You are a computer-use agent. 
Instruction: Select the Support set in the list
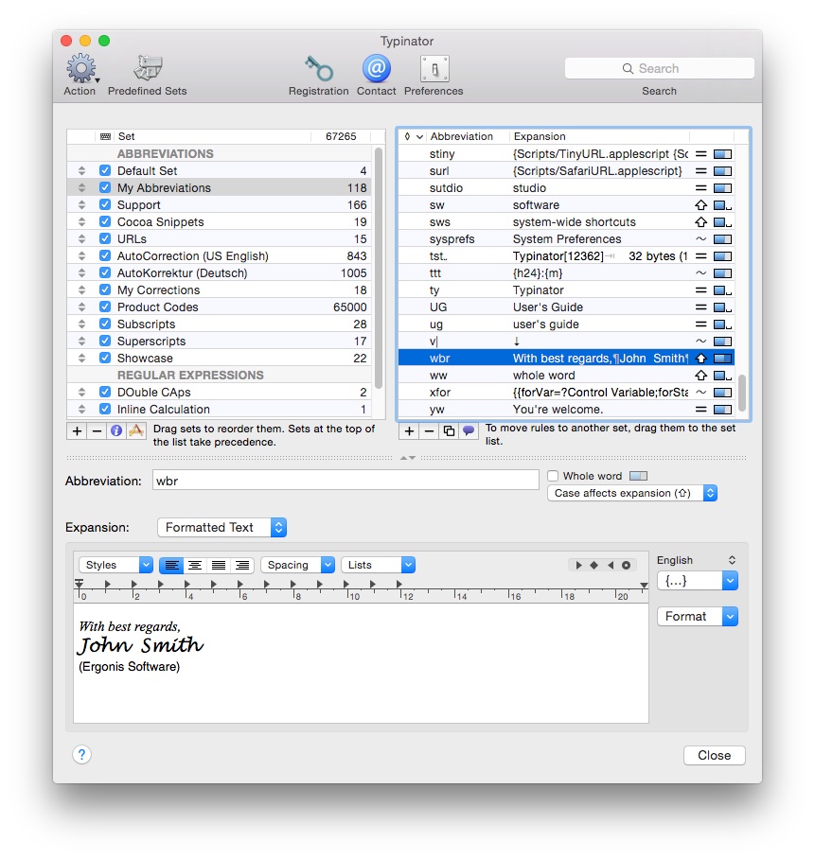[139, 205]
